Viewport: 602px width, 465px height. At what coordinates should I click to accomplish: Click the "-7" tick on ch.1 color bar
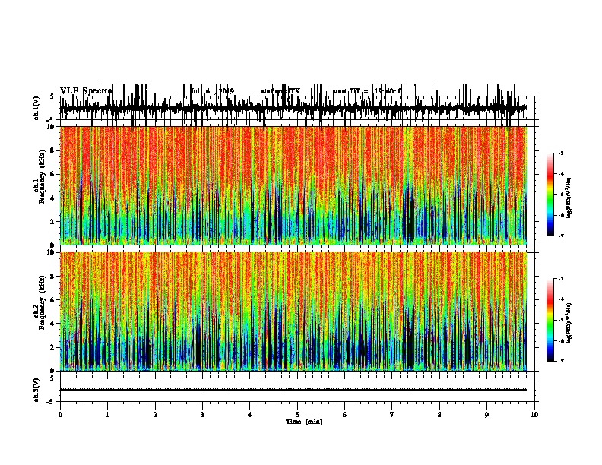coord(561,236)
